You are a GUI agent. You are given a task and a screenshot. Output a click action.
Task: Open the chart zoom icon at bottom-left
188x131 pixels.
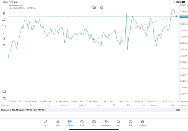coord(4,91)
